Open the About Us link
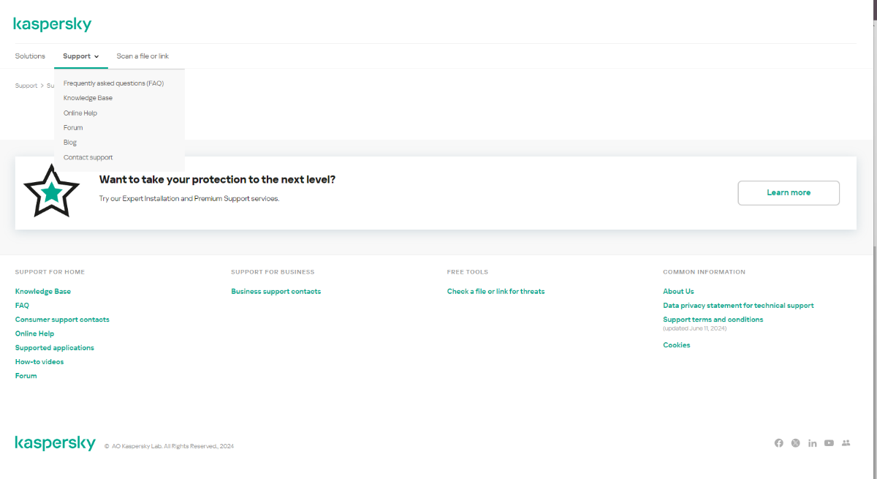877x479 pixels. point(678,291)
